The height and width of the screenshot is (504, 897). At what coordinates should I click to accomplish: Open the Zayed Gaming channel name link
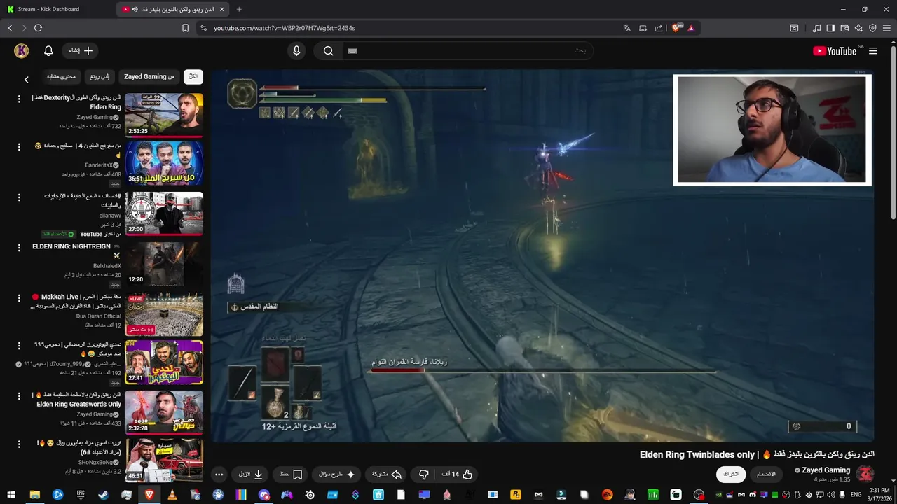826,470
